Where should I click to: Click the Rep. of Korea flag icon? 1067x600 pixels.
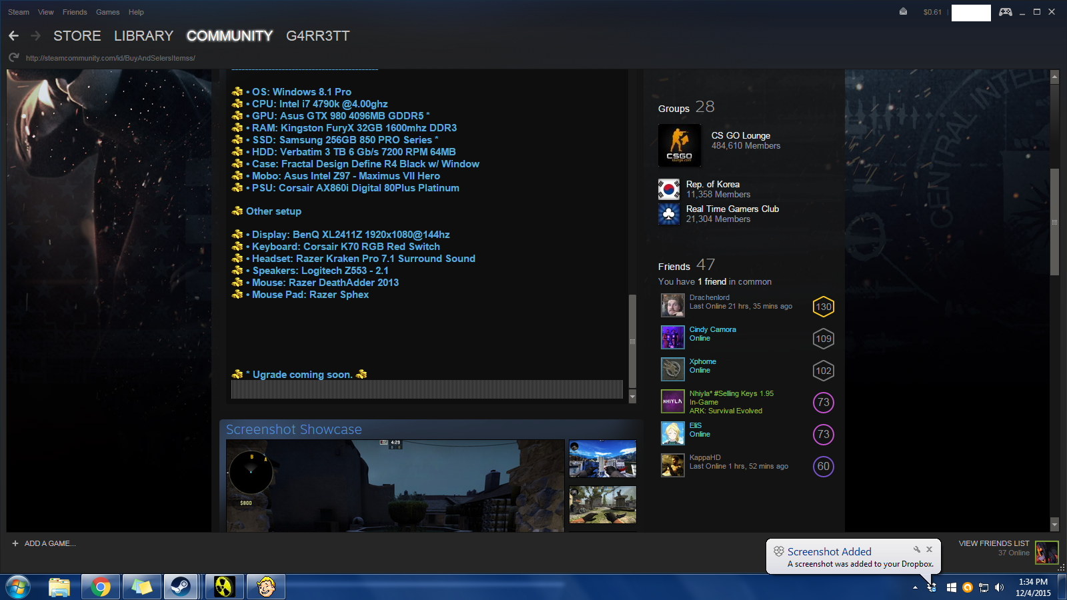coord(669,189)
